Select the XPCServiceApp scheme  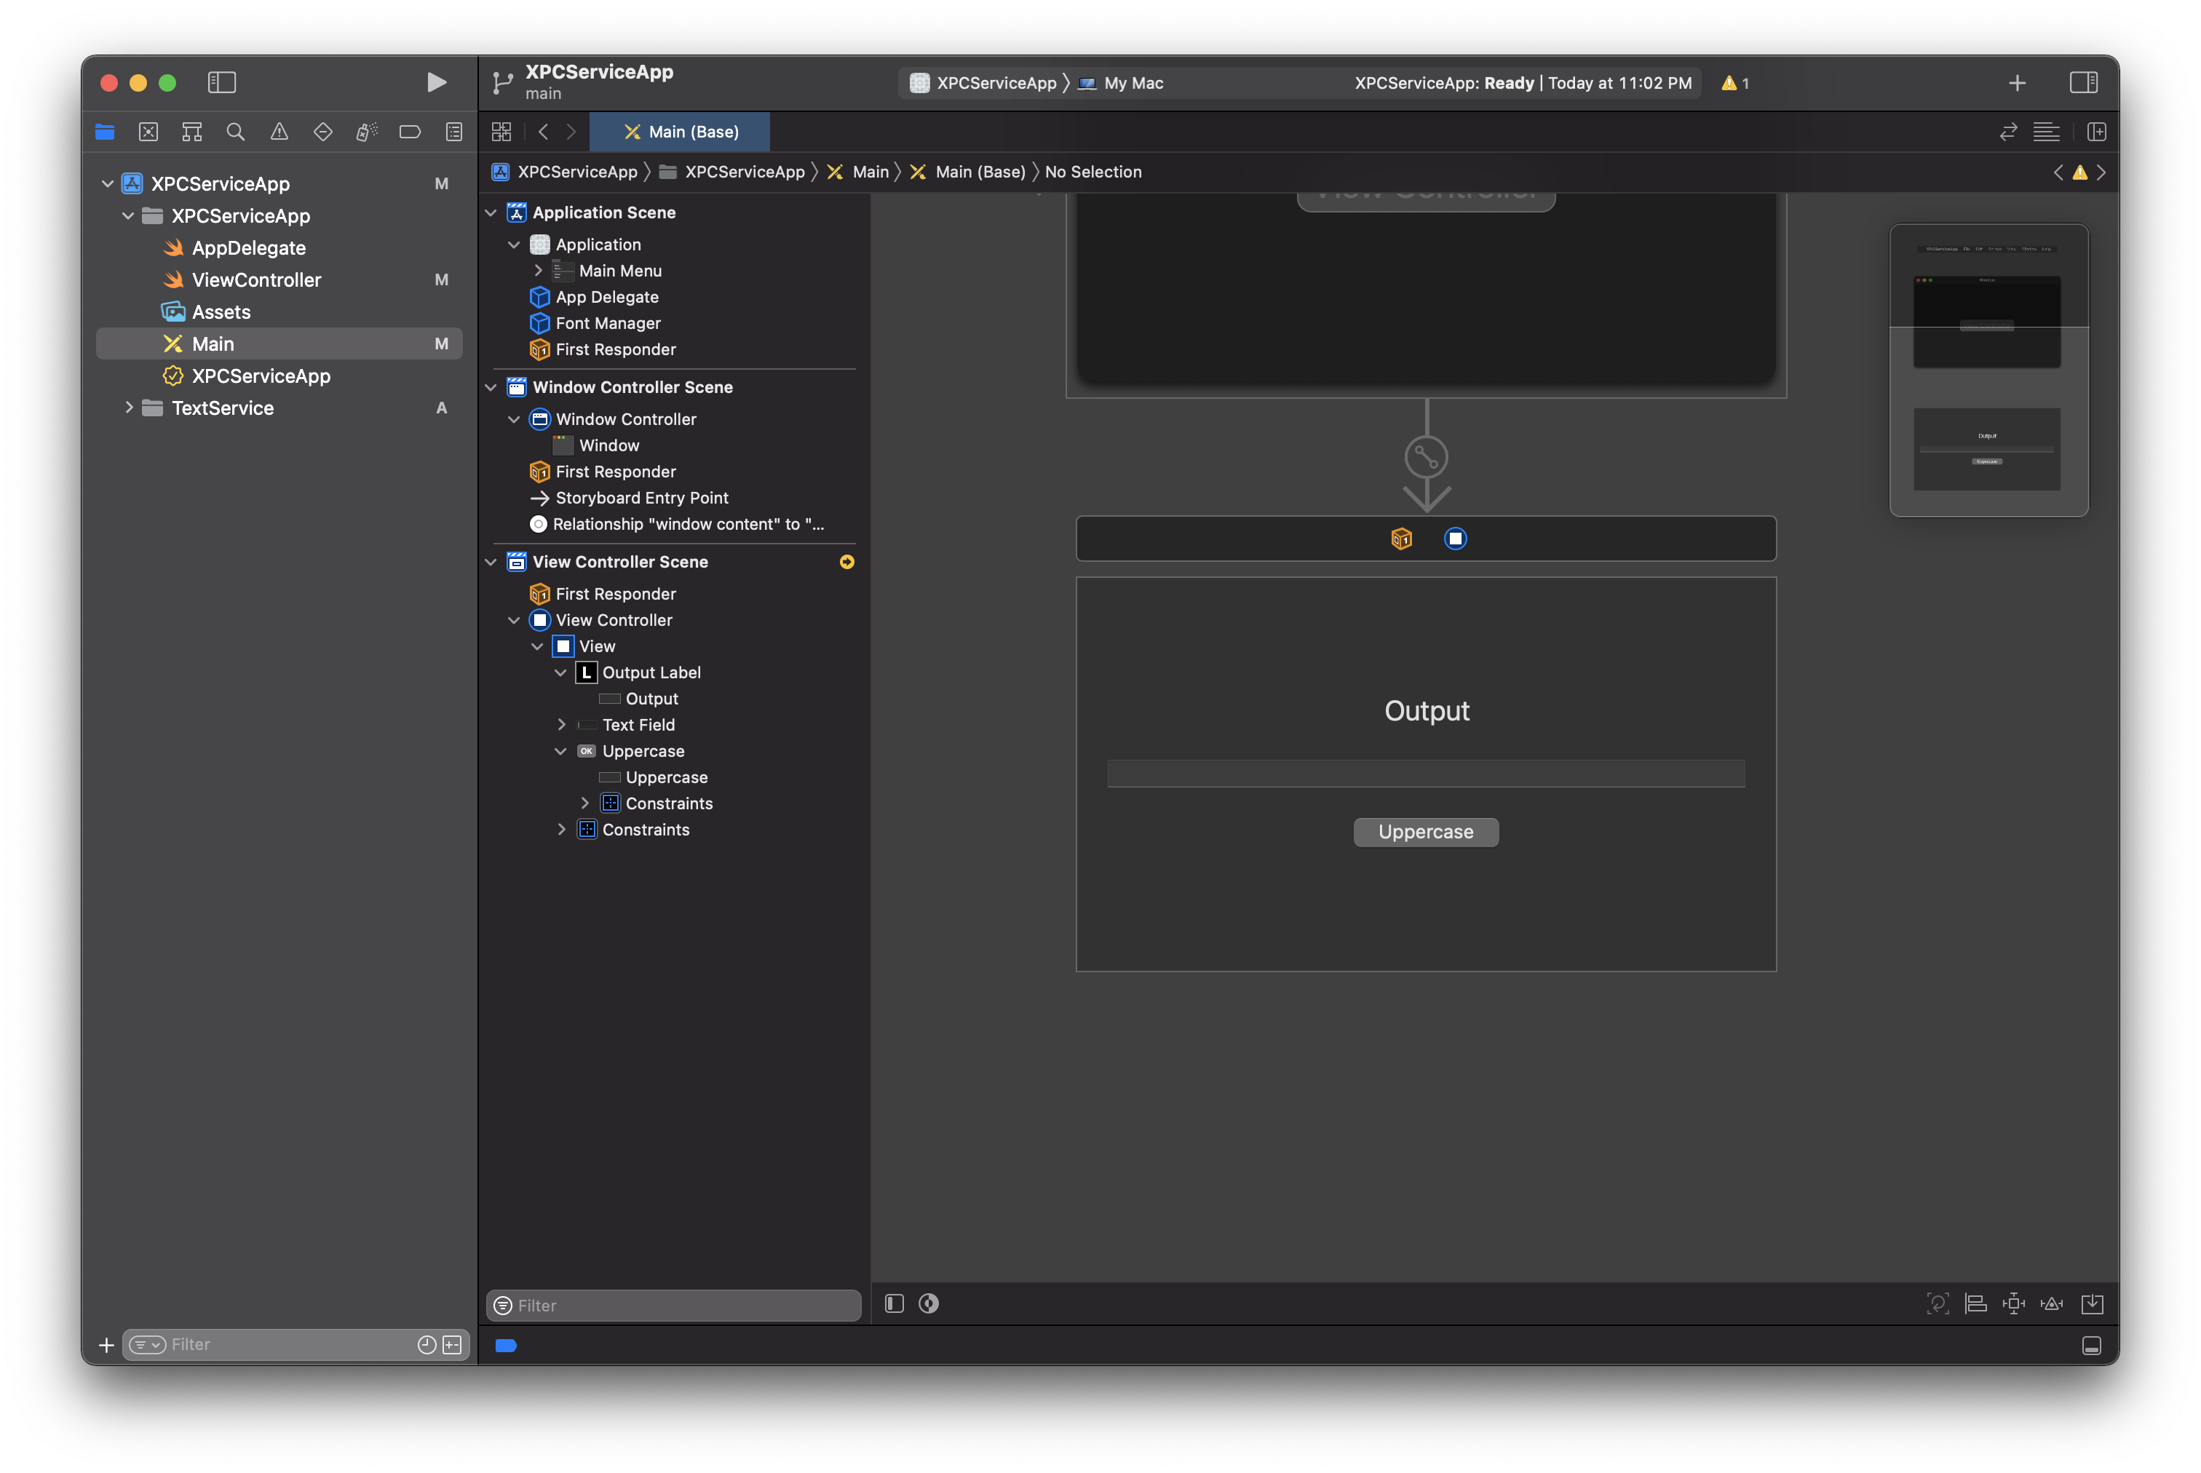983,84
